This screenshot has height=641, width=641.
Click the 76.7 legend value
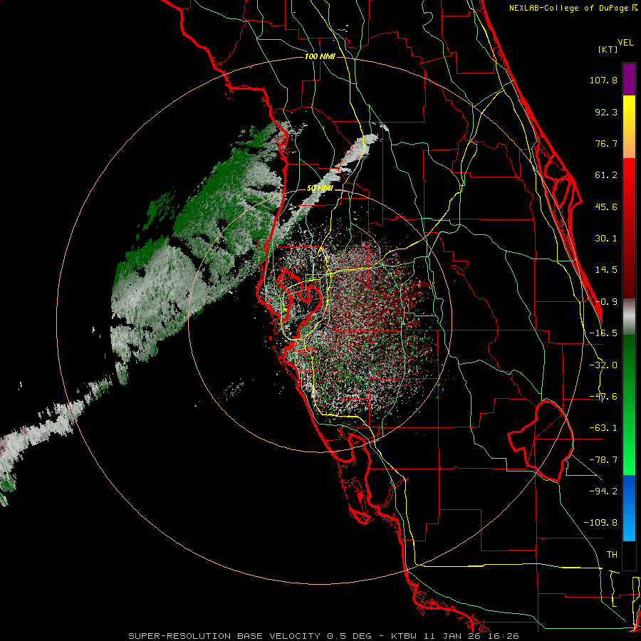[606, 143]
